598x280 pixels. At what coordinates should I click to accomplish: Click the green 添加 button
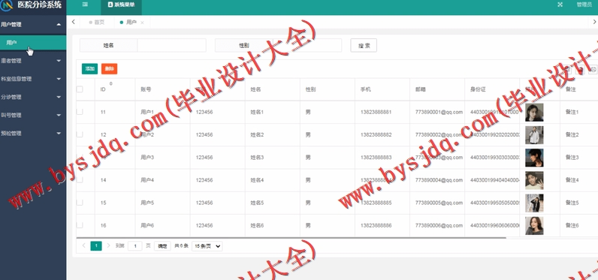point(89,69)
